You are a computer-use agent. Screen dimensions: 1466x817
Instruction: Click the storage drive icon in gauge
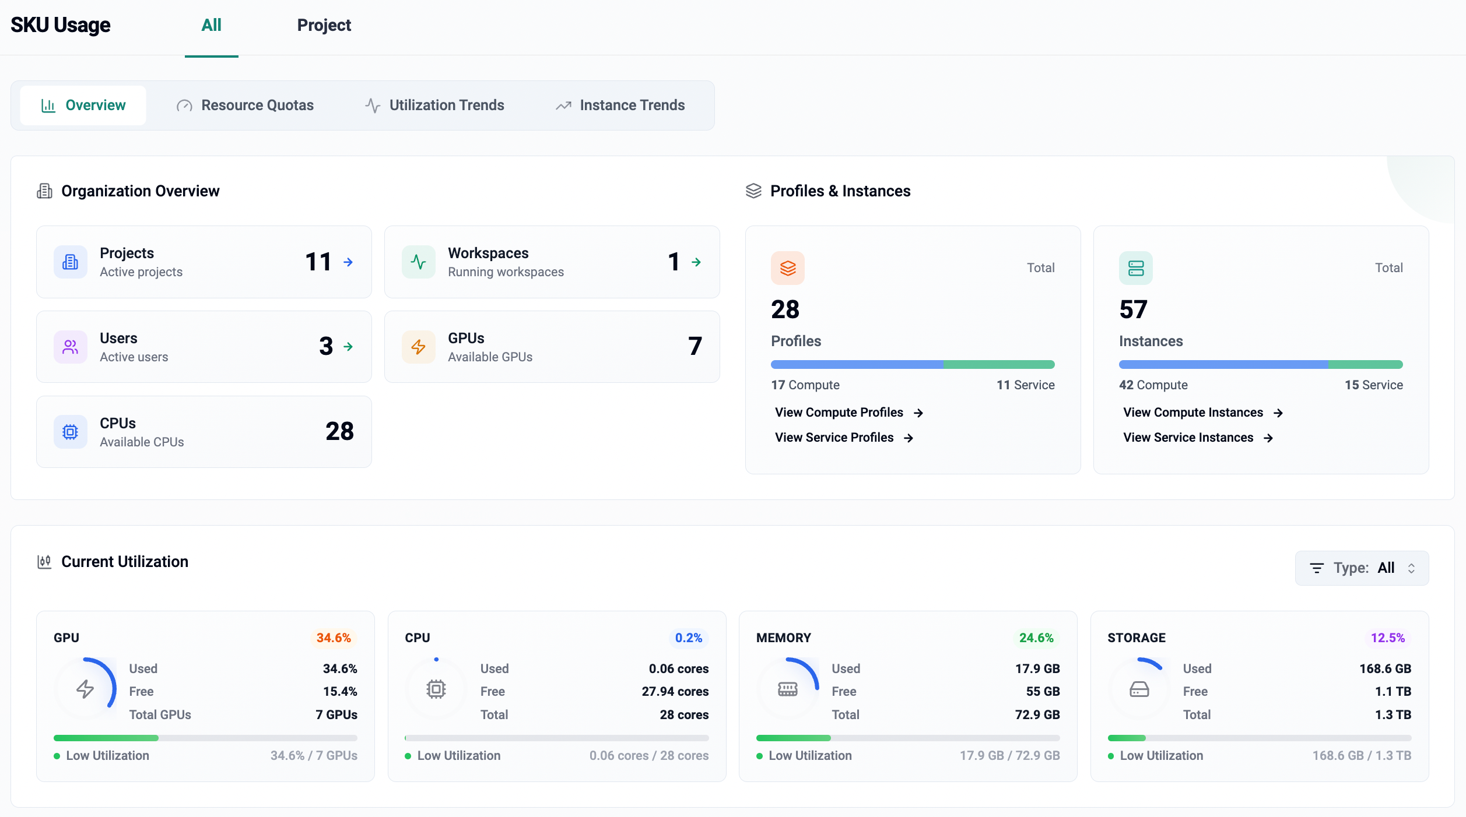(x=1139, y=689)
